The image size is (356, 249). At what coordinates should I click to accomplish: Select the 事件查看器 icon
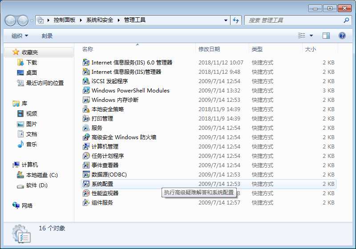pyautogui.click(x=86, y=165)
